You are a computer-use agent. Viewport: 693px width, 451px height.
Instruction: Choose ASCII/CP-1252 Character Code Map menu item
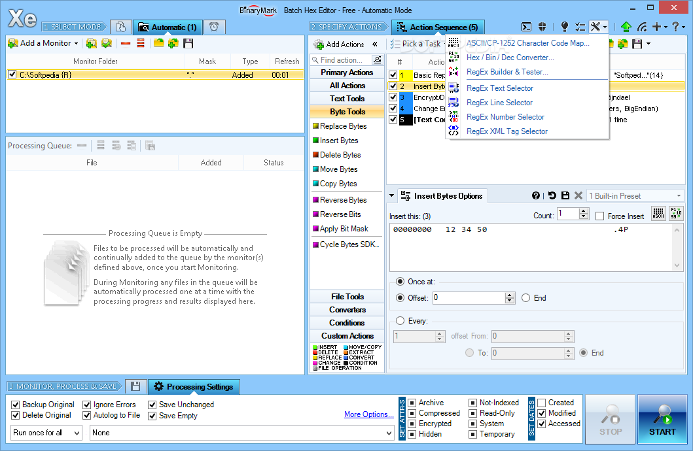point(527,42)
